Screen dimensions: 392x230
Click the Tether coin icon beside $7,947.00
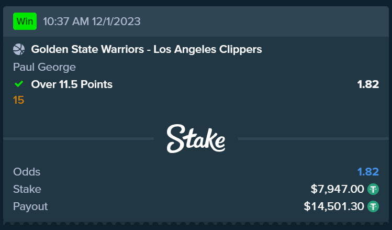pyautogui.click(x=373, y=189)
